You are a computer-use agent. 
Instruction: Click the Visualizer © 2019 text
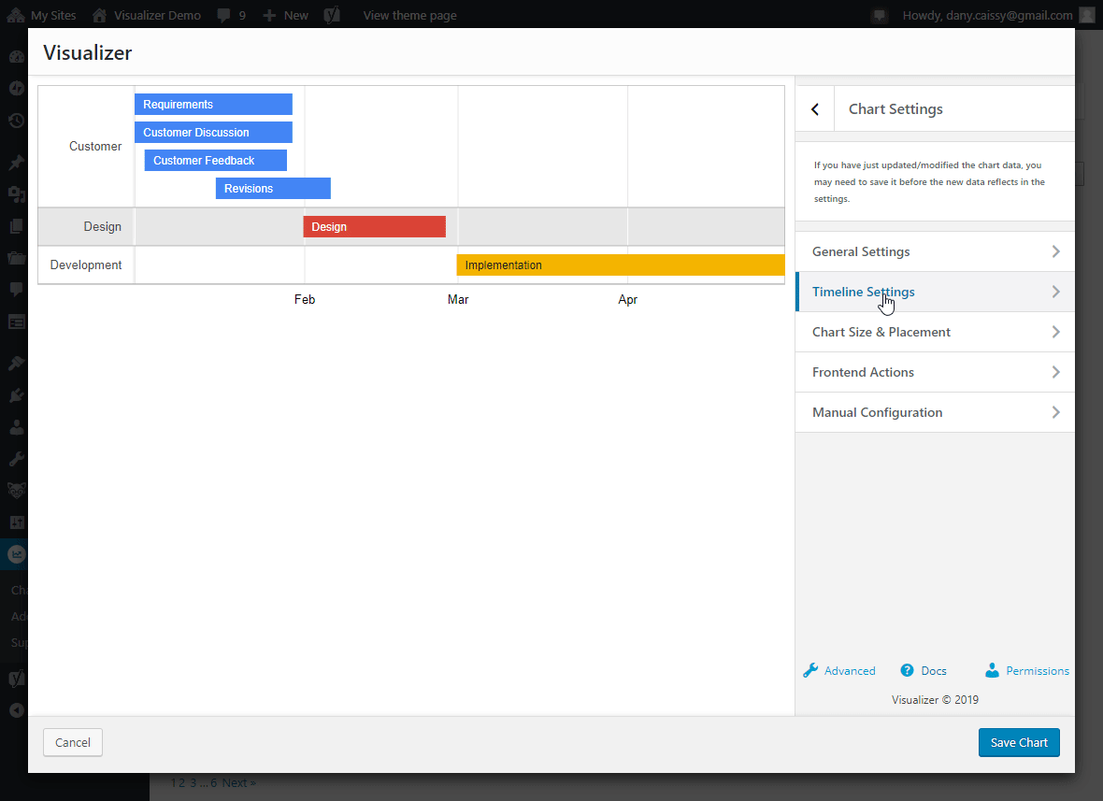[x=935, y=700]
